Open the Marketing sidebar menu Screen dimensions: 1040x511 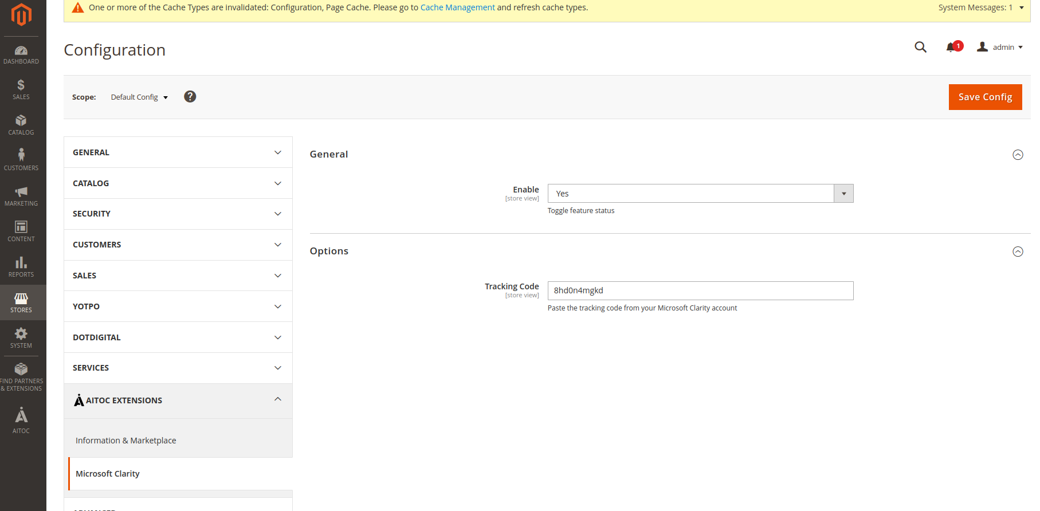[x=21, y=196]
